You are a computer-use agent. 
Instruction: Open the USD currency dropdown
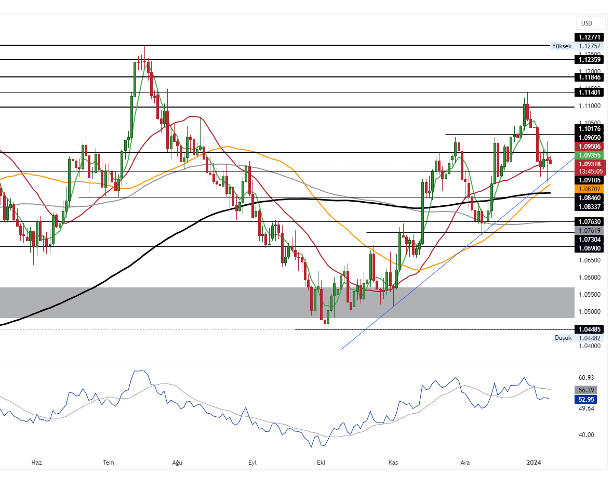(591, 23)
